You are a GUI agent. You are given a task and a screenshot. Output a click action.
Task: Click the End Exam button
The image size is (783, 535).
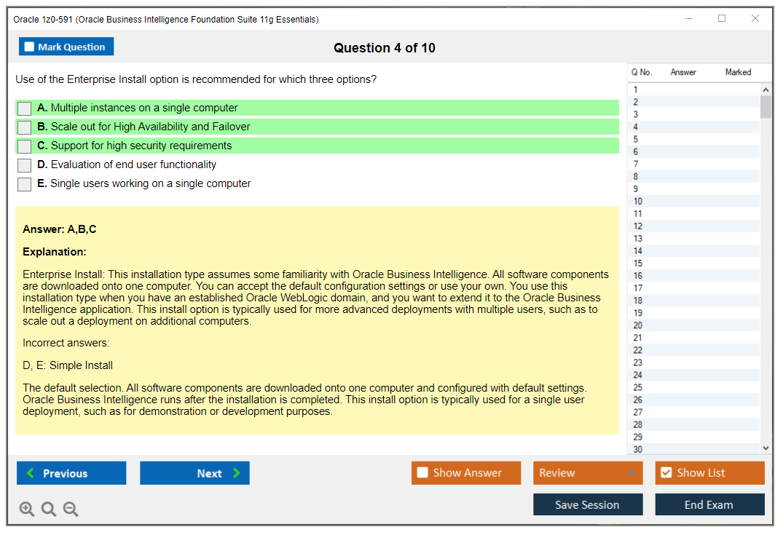709,504
